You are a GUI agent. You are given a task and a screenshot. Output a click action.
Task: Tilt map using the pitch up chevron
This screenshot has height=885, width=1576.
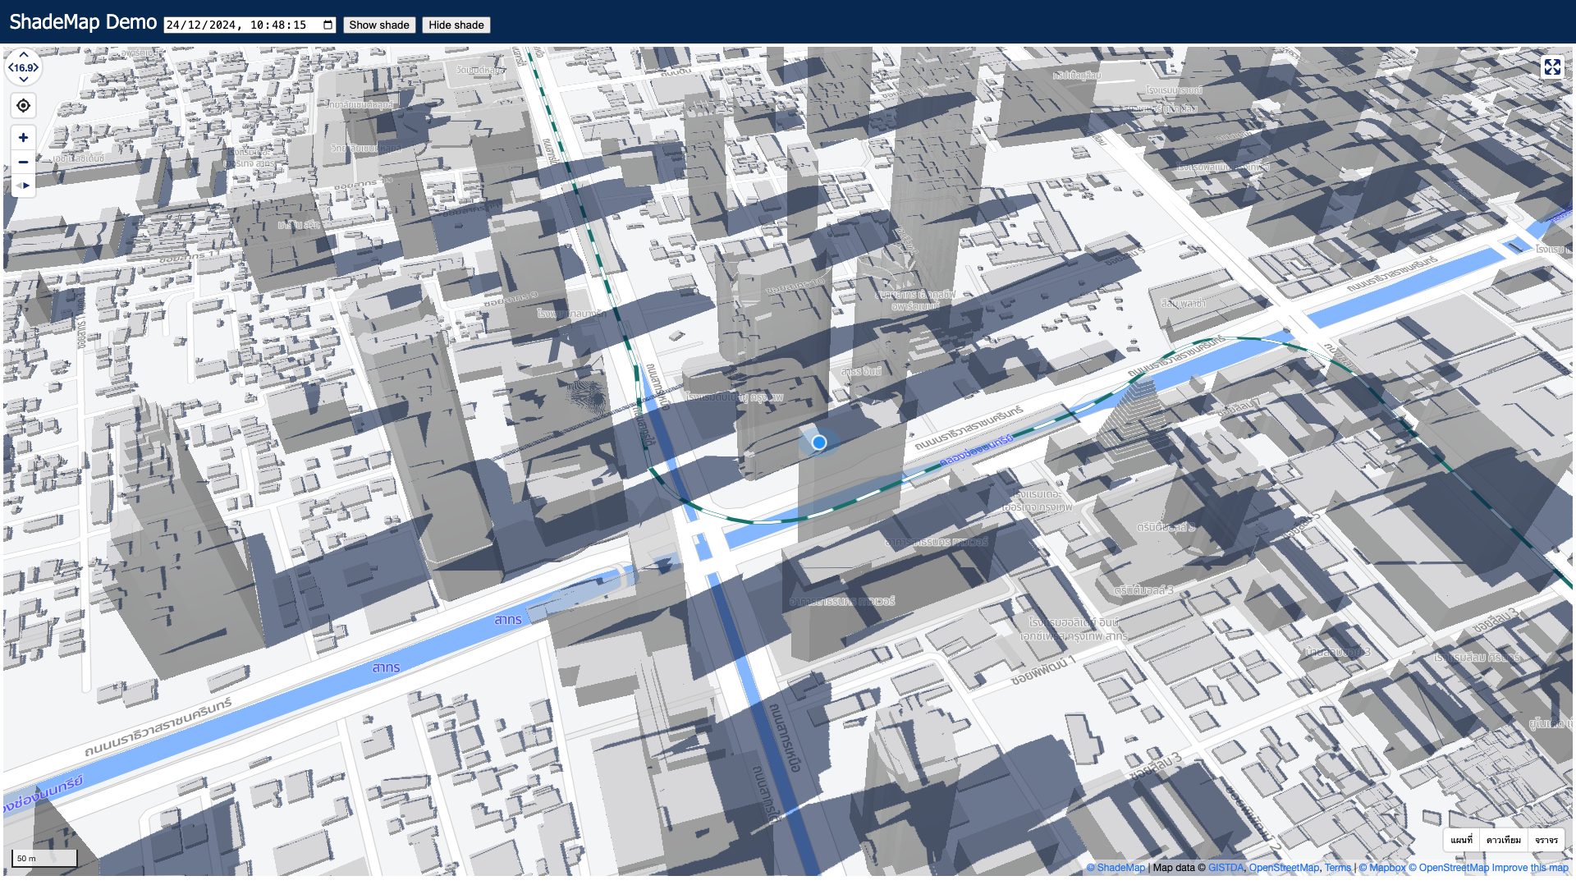tap(24, 55)
